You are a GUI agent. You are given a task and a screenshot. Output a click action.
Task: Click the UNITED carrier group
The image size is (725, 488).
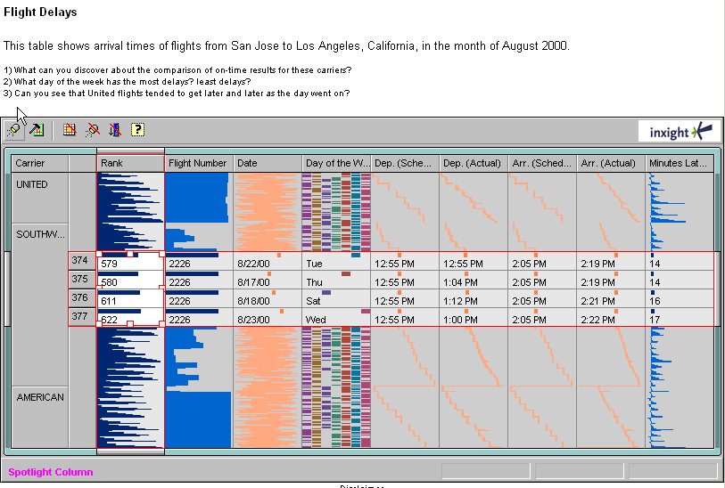click(40, 198)
